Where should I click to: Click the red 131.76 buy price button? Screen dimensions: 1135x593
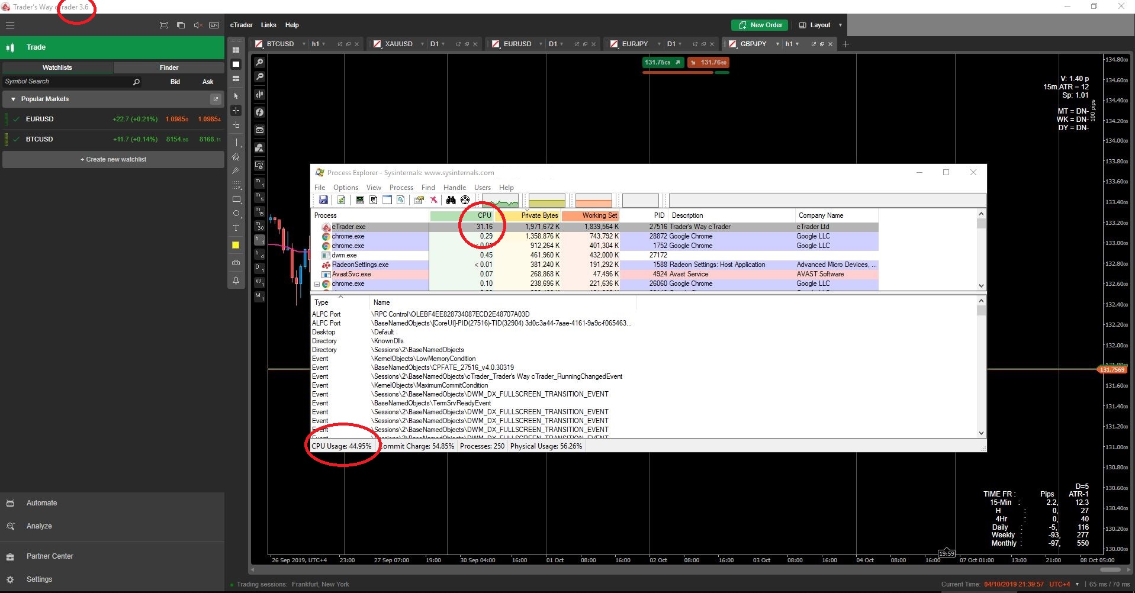click(x=708, y=62)
